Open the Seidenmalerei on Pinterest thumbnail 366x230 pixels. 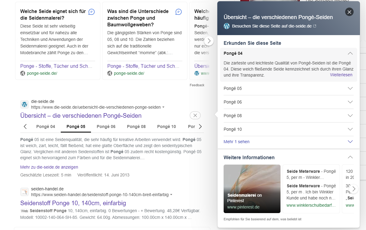[x=252, y=189]
